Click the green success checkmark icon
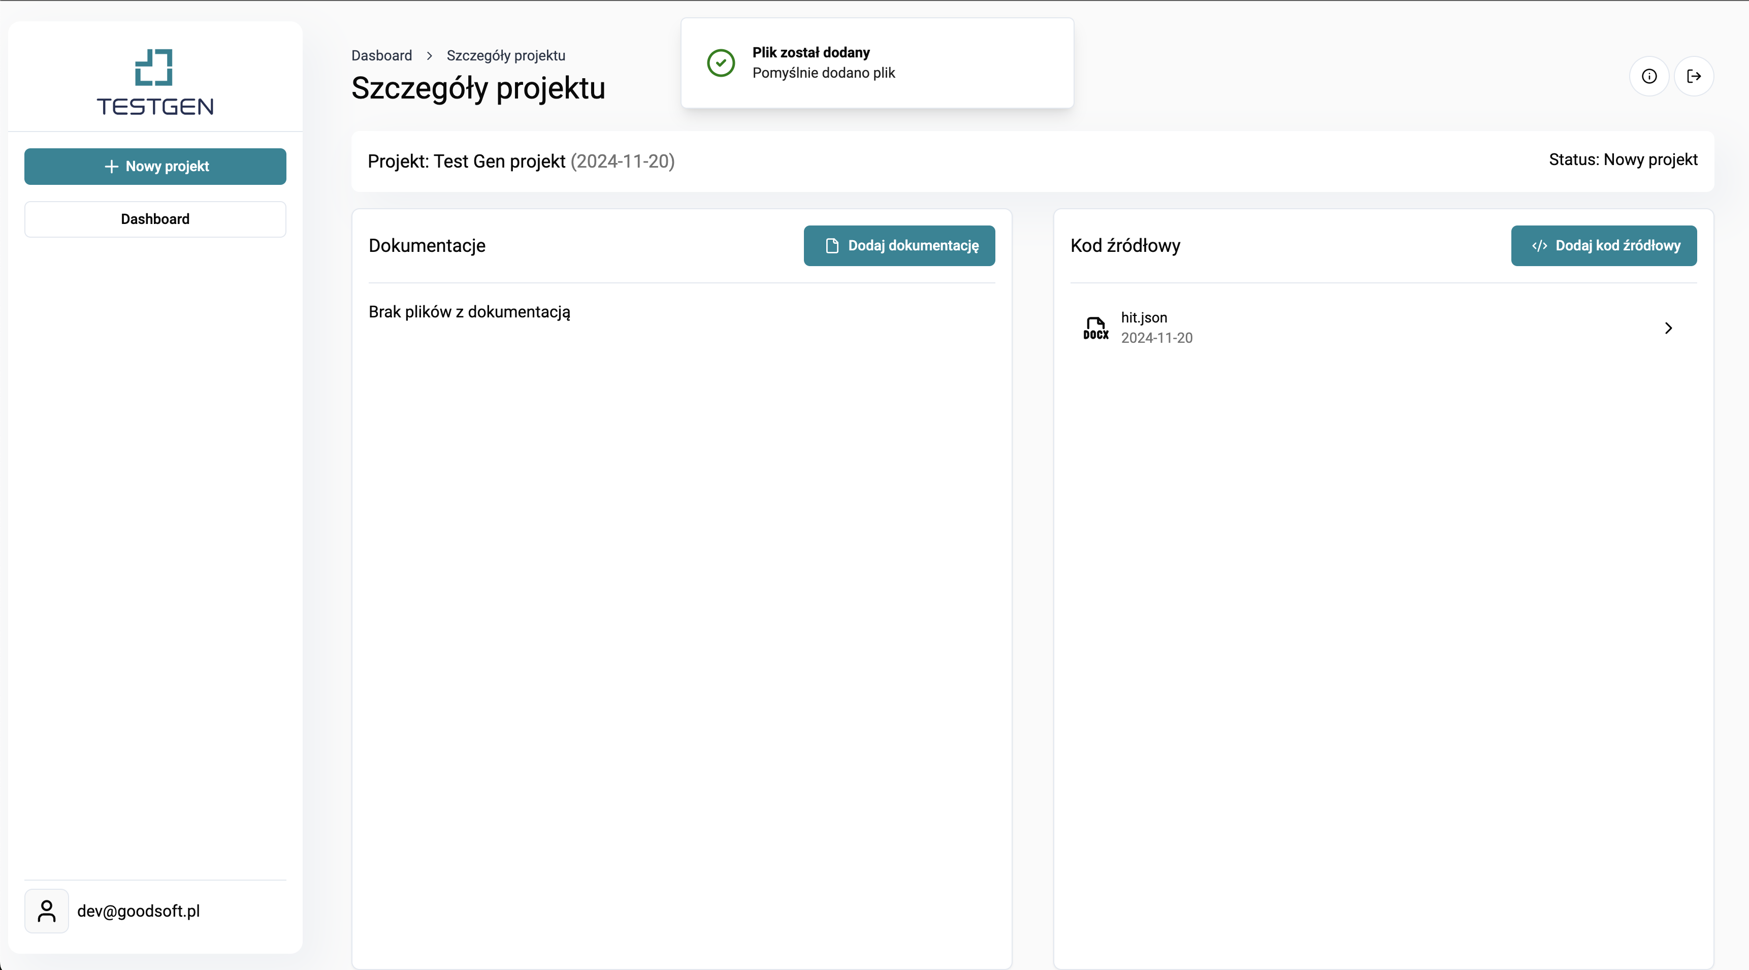Viewport: 1749px width, 970px height. (x=721, y=63)
